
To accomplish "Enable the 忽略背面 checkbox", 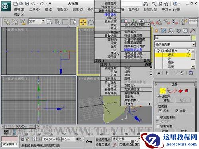I will 158,126.
